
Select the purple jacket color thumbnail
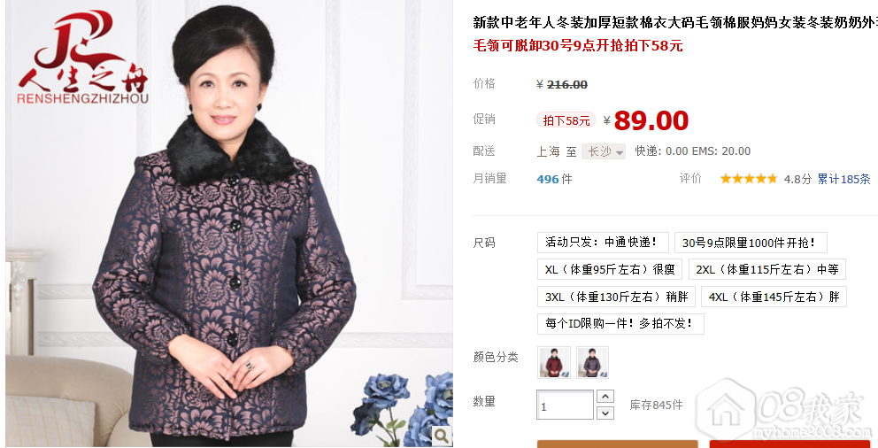592,362
